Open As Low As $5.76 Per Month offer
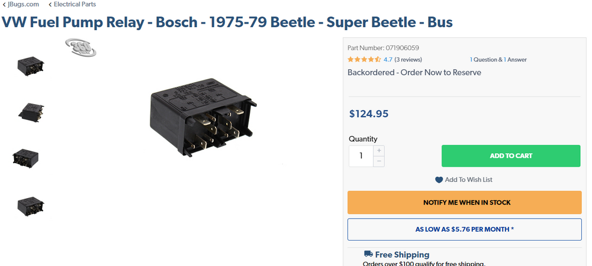 (x=464, y=229)
